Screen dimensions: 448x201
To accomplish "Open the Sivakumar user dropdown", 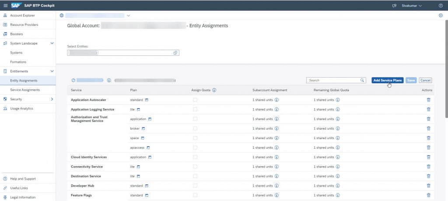I will tap(412, 5).
